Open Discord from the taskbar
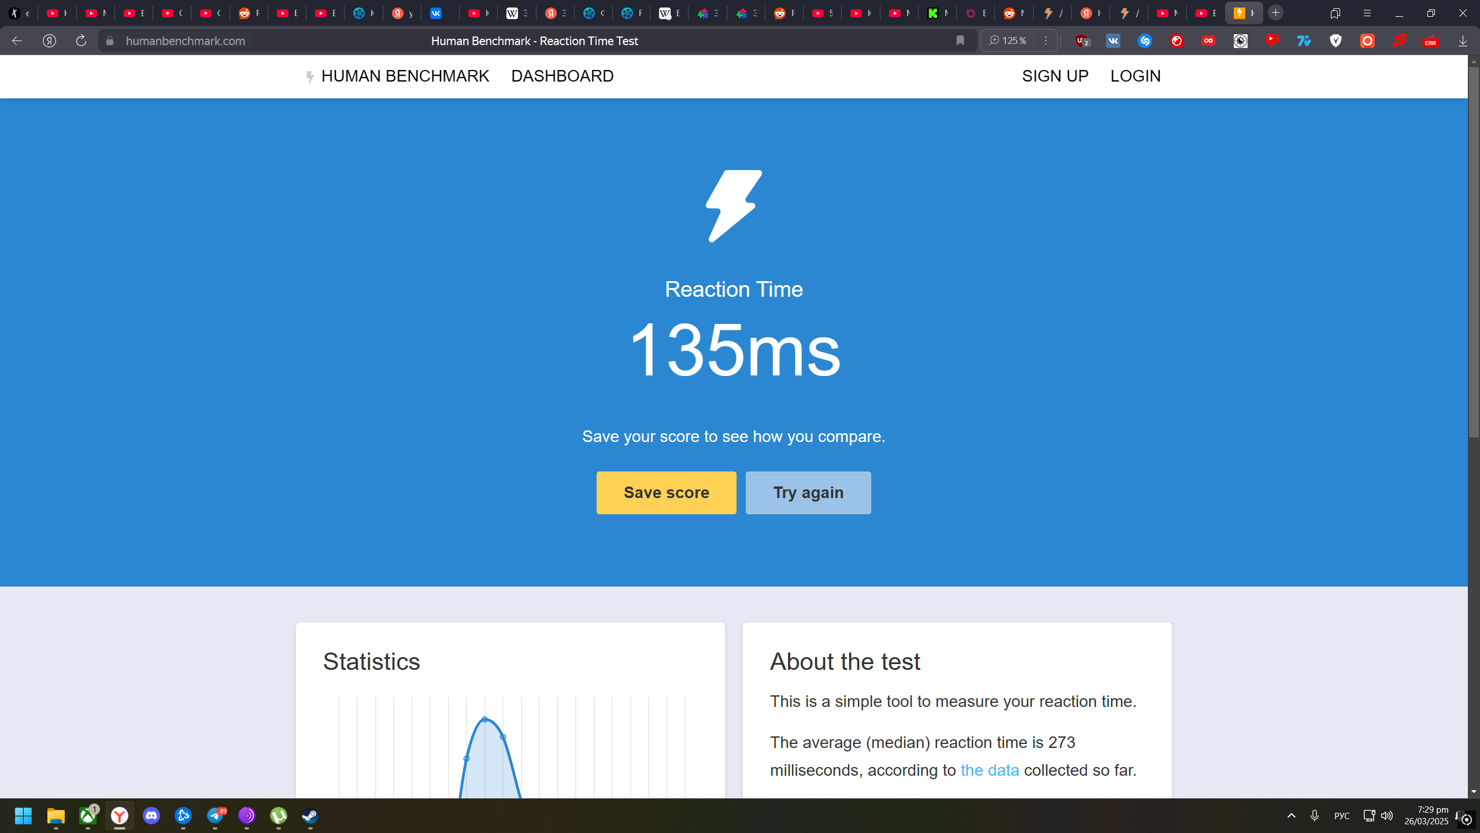Screen dimensions: 1480x833 point(151,816)
